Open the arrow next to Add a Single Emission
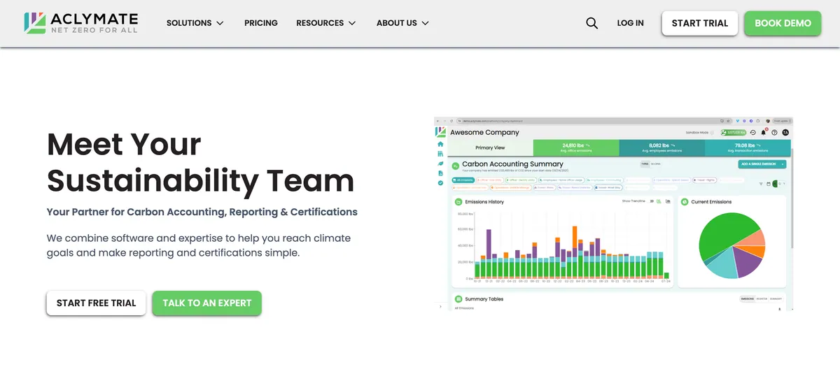The height and width of the screenshot is (376, 840). [782, 164]
